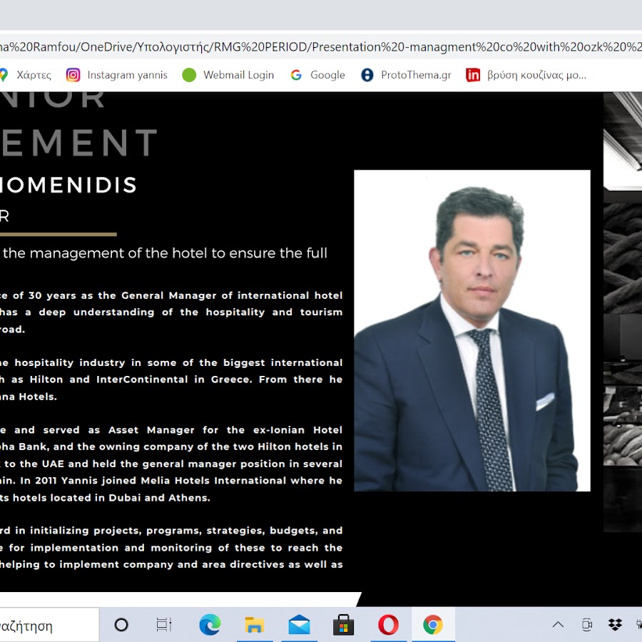Viewport: 642px width, 642px height.
Task: Click the text "deep understanding of the hospitality"
Action: pos(151,312)
